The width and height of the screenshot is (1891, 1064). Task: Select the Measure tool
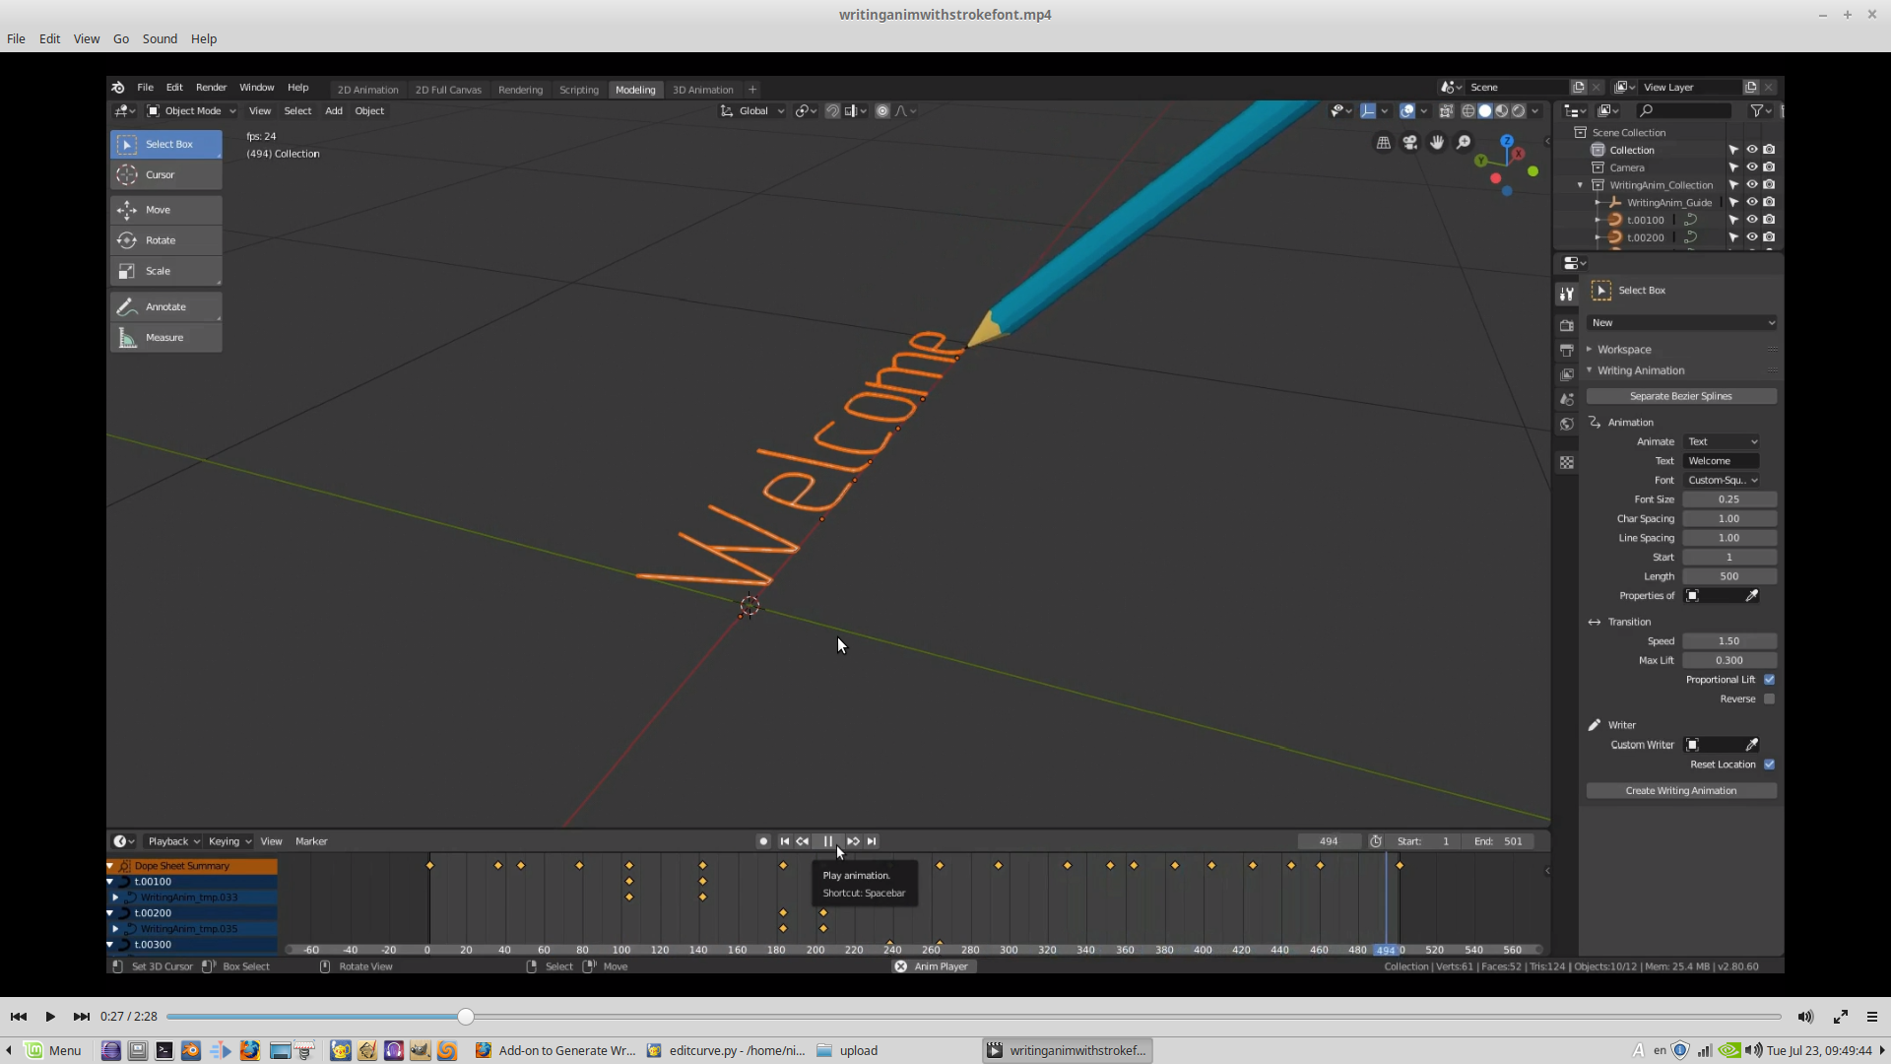(165, 338)
